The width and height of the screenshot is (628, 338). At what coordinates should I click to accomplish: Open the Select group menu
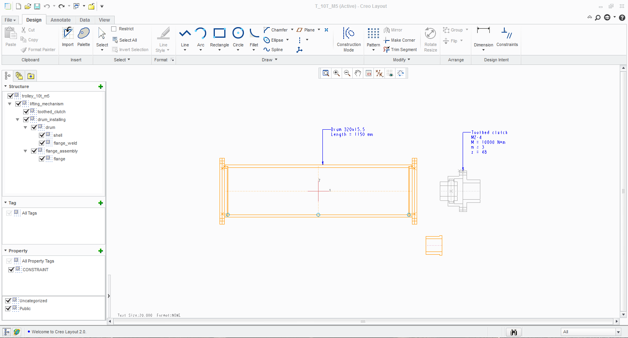(122, 60)
